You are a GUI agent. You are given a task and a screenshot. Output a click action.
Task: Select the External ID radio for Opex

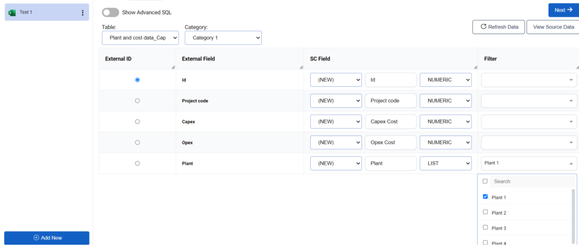point(137,142)
